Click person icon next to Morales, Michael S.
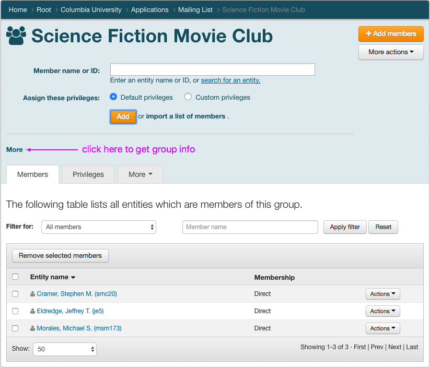 32,328
